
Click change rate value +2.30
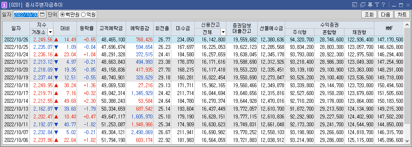pyautogui.click(x=90, y=101)
